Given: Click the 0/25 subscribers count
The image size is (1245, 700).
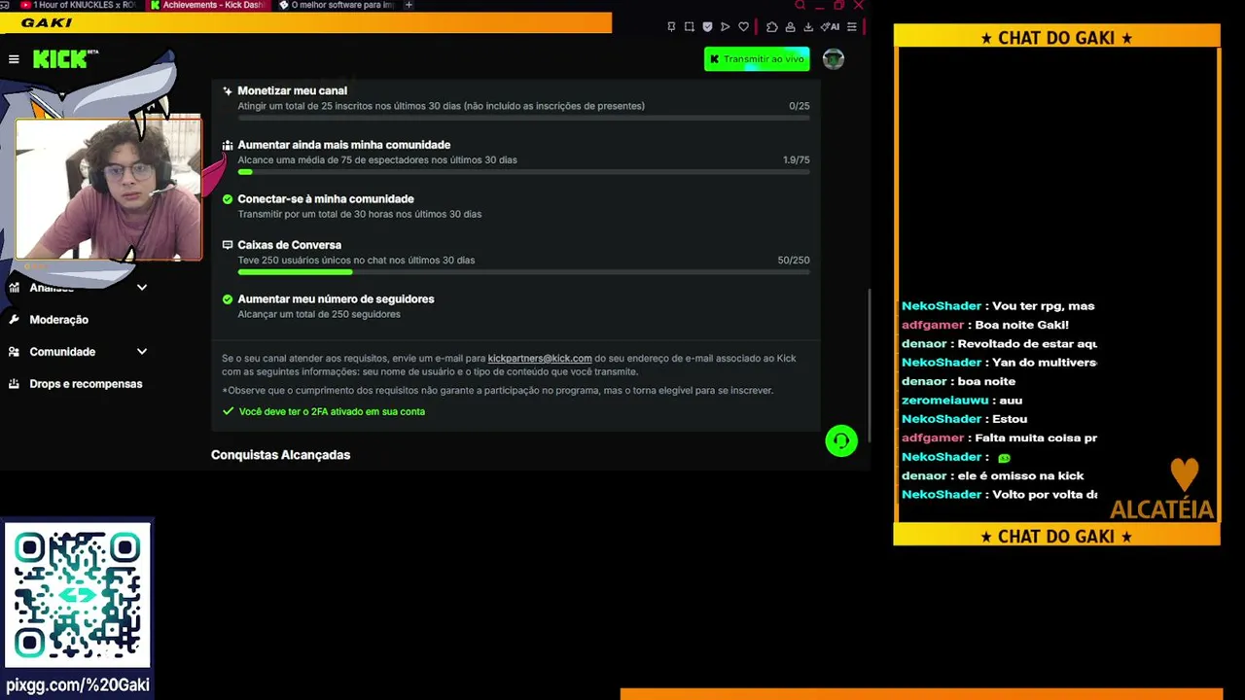Looking at the screenshot, I should click(x=800, y=106).
